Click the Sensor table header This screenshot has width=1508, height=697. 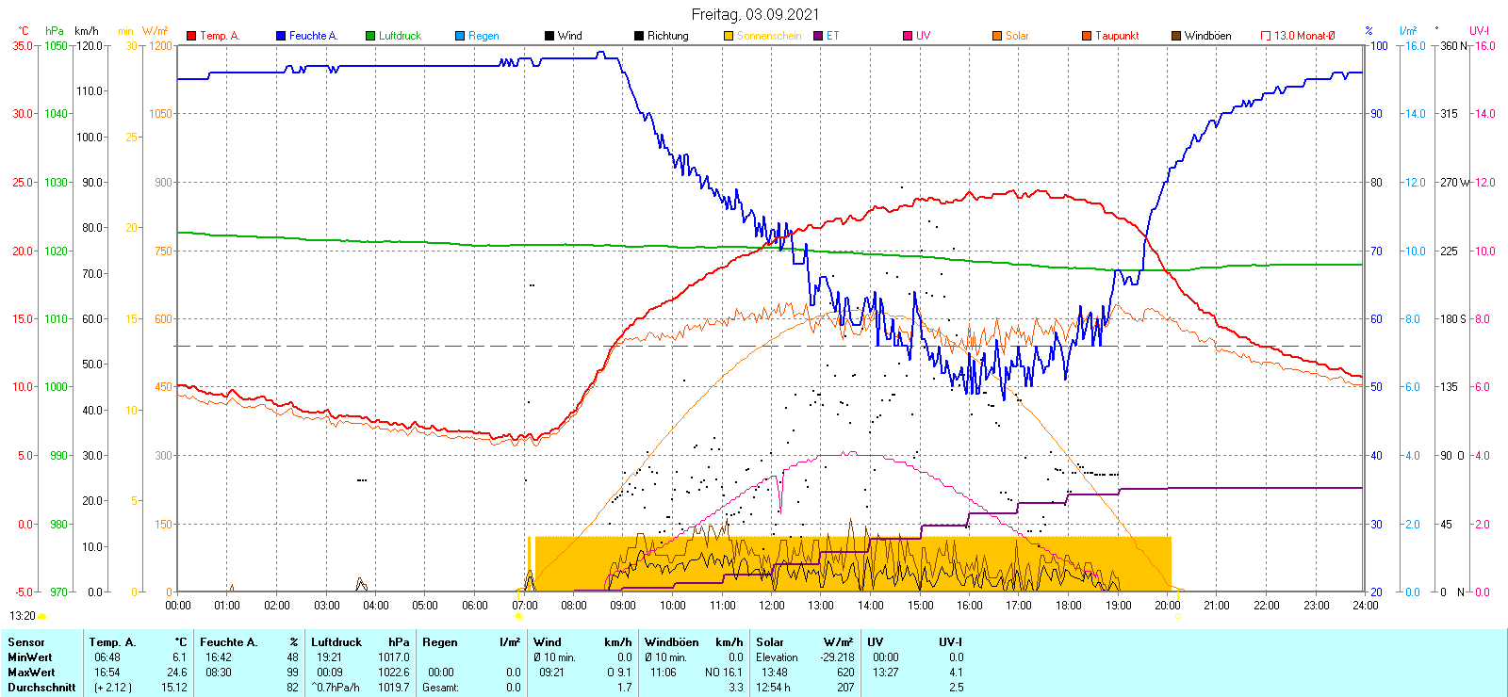coord(26,642)
